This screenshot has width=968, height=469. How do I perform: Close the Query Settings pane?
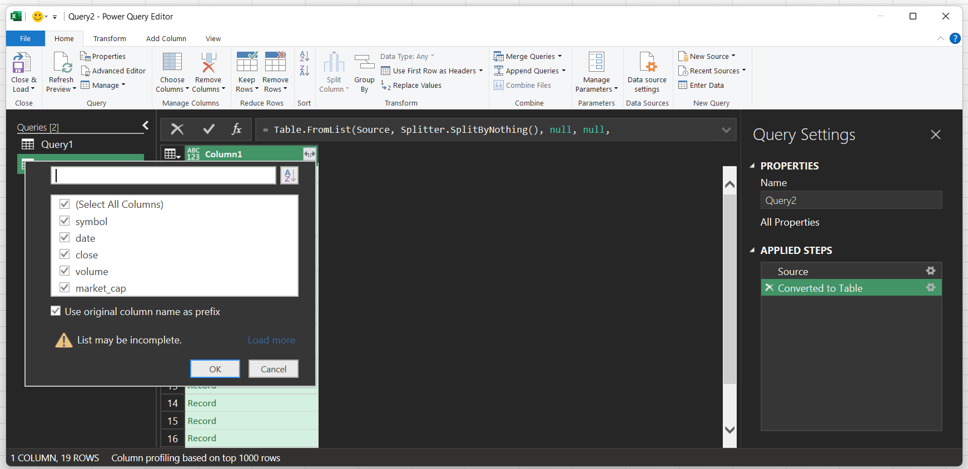pyautogui.click(x=936, y=134)
